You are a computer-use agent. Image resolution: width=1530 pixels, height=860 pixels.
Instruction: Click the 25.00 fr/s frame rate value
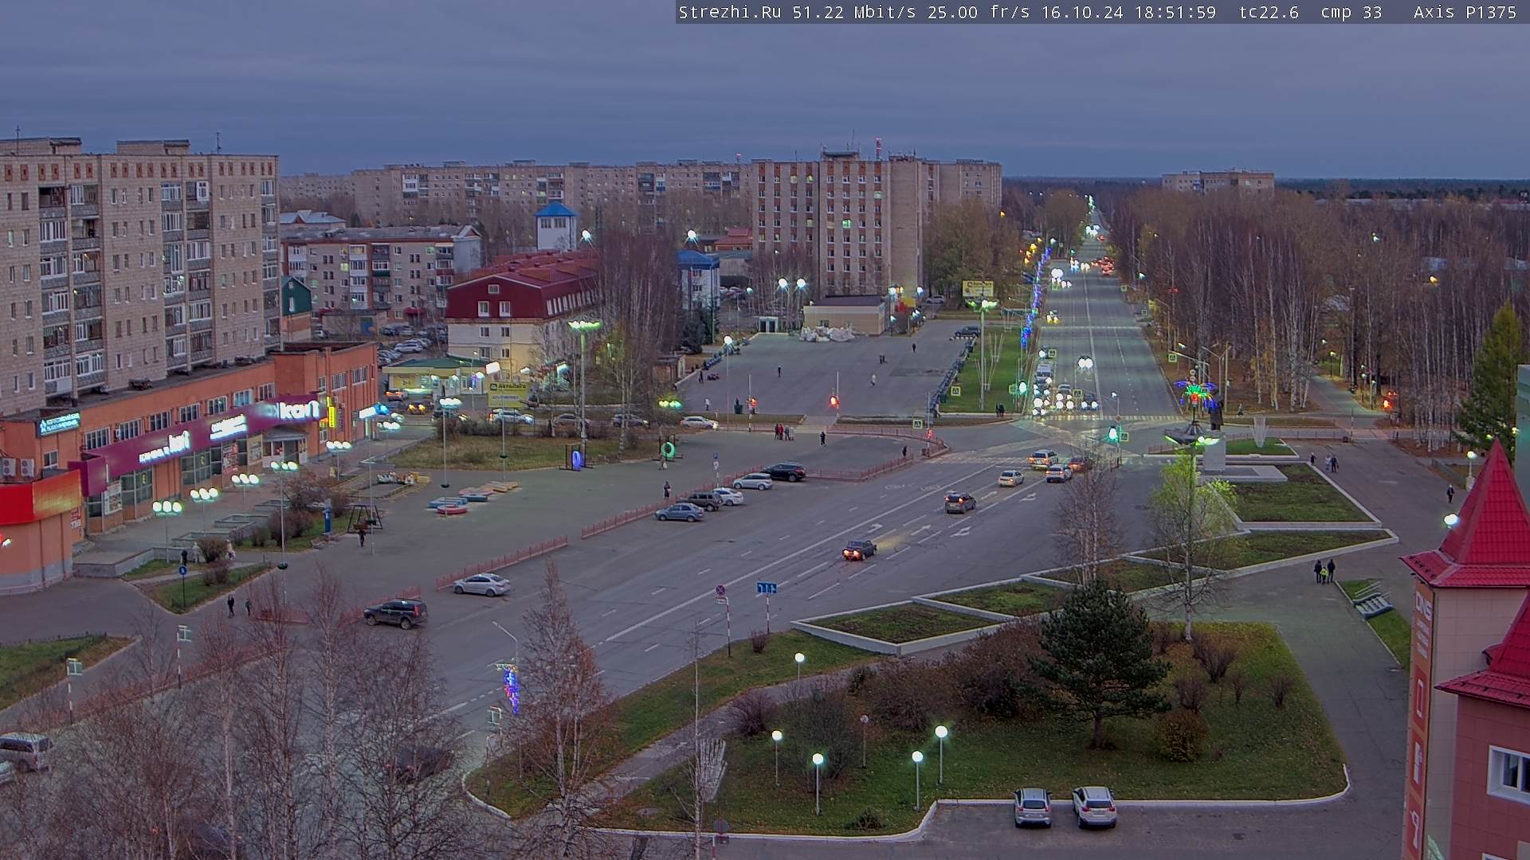pyautogui.click(x=979, y=12)
